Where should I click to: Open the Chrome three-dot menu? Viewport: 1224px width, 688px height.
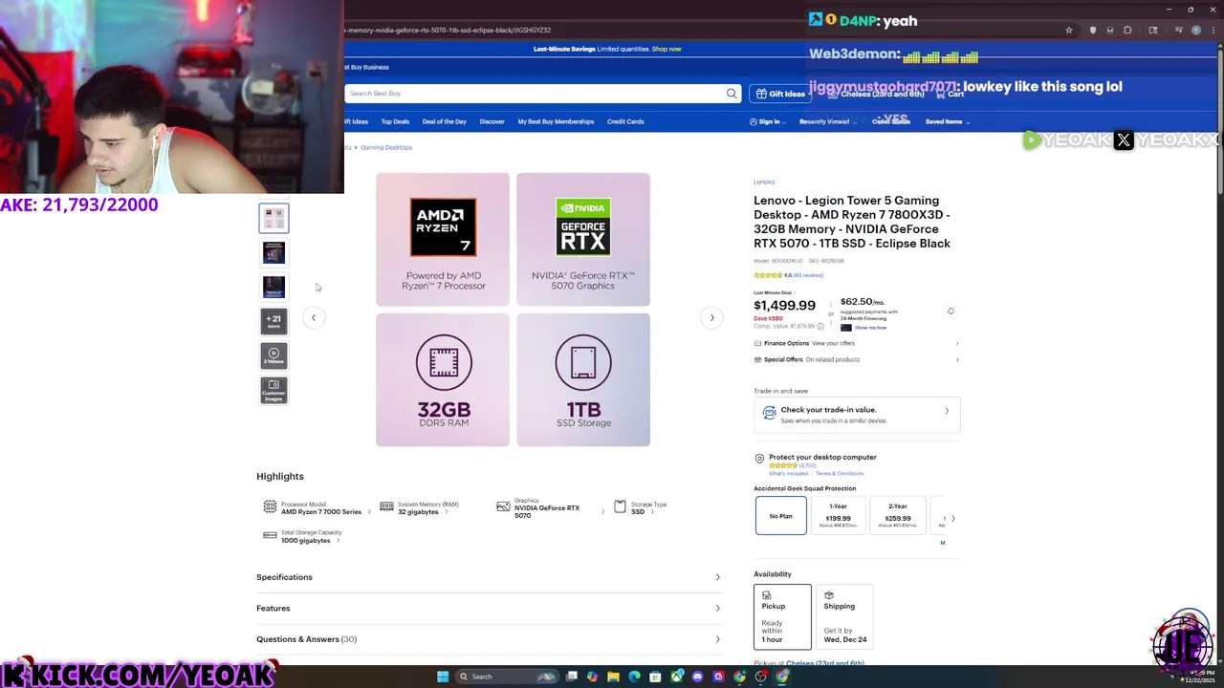coord(1213,30)
